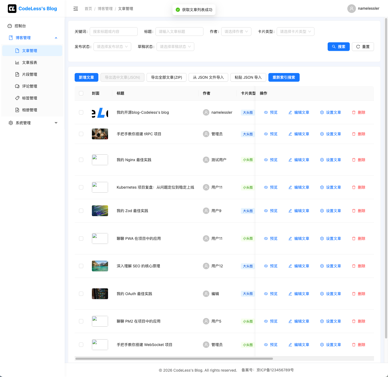Click the 重置 reset button
The width and height of the screenshot is (388, 377).
pyautogui.click(x=363, y=47)
